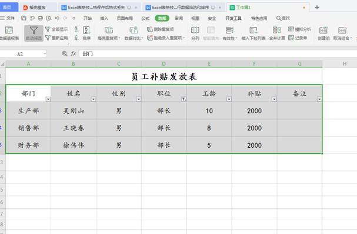
Task: Open Print Preview from quick access toolbar
Action: [49, 18]
